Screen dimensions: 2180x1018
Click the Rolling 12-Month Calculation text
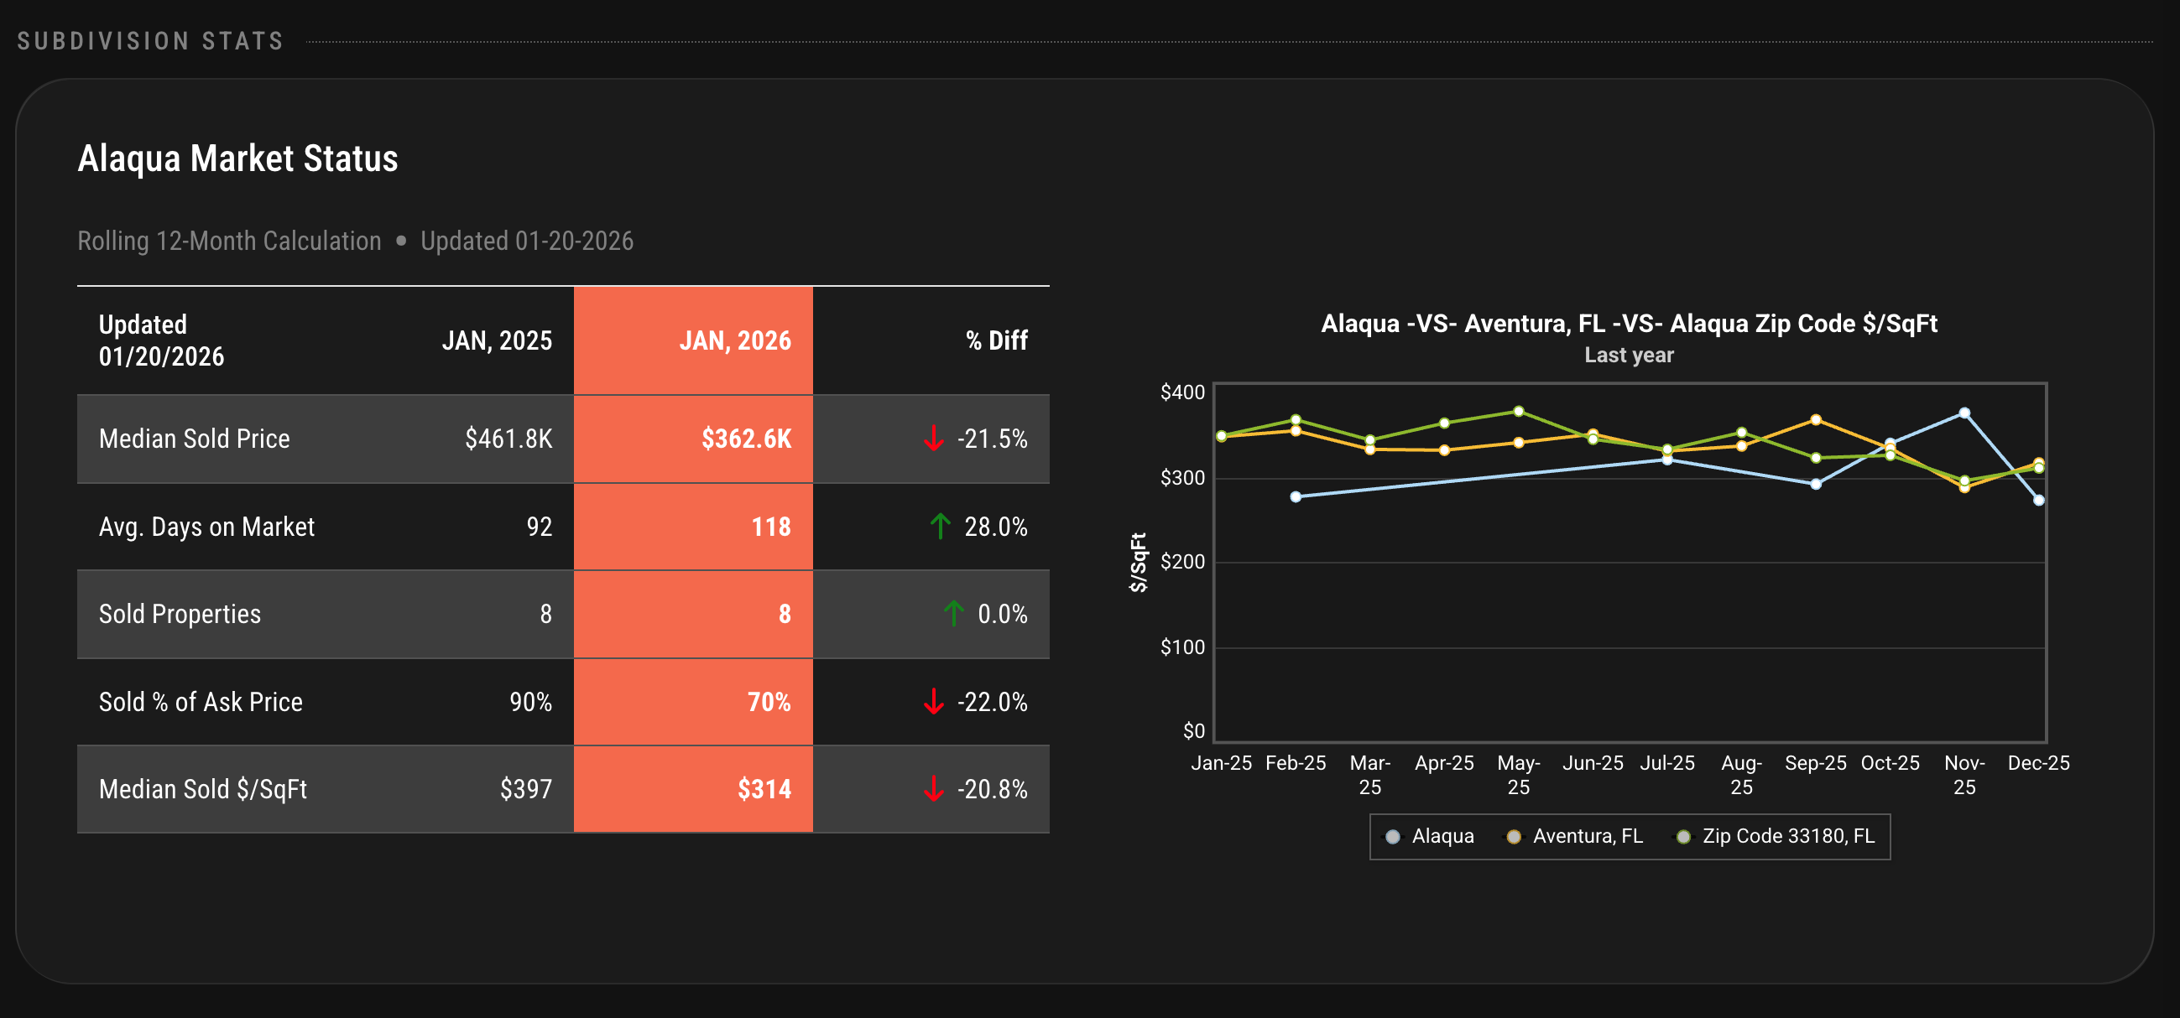229,241
